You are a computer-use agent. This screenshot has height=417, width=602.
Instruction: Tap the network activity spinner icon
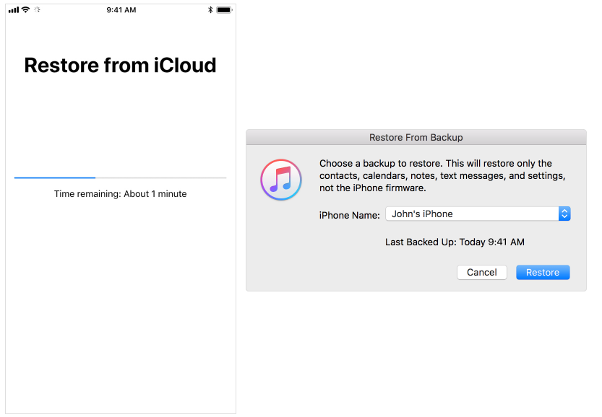(38, 9)
